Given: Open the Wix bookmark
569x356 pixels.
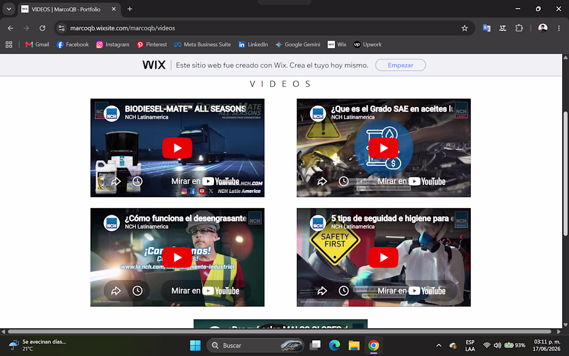Looking at the screenshot, I should point(337,44).
